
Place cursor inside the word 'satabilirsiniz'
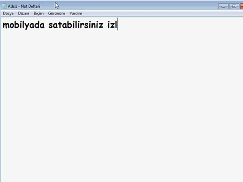76,25
